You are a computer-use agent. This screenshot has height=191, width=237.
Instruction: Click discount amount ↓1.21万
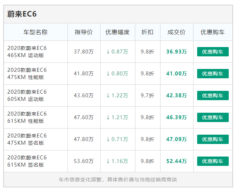pyautogui.click(x=117, y=117)
